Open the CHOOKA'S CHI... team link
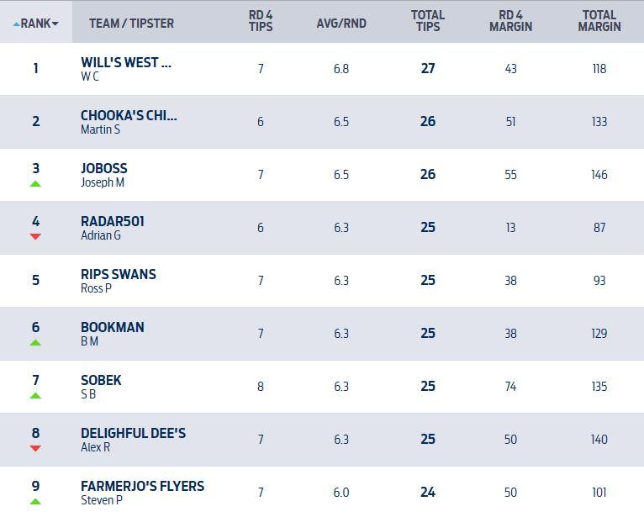Viewport: 644px width, 517px height. tap(129, 115)
